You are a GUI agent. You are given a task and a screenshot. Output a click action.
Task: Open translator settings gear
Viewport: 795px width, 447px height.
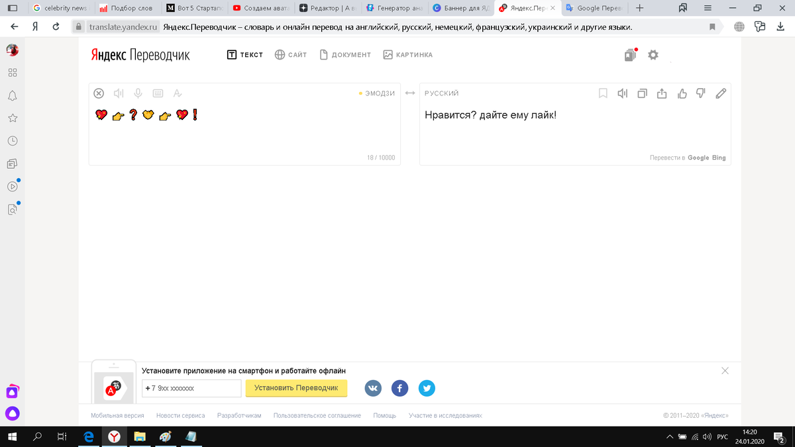point(653,55)
